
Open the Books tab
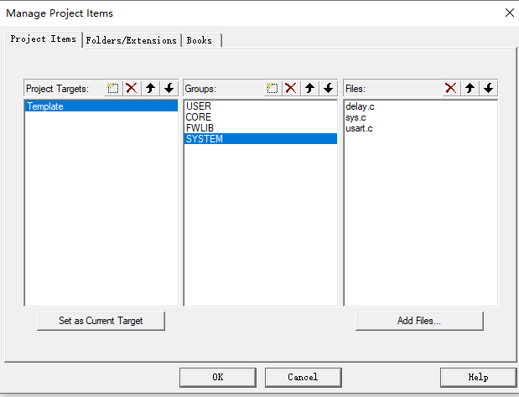(x=200, y=40)
